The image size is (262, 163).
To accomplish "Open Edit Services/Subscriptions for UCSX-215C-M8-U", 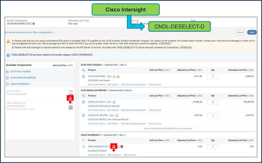I will pyautogui.click(x=134, y=110).
